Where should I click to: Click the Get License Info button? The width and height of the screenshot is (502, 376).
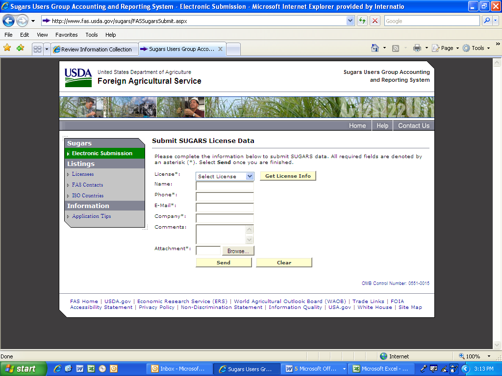click(288, 176)
